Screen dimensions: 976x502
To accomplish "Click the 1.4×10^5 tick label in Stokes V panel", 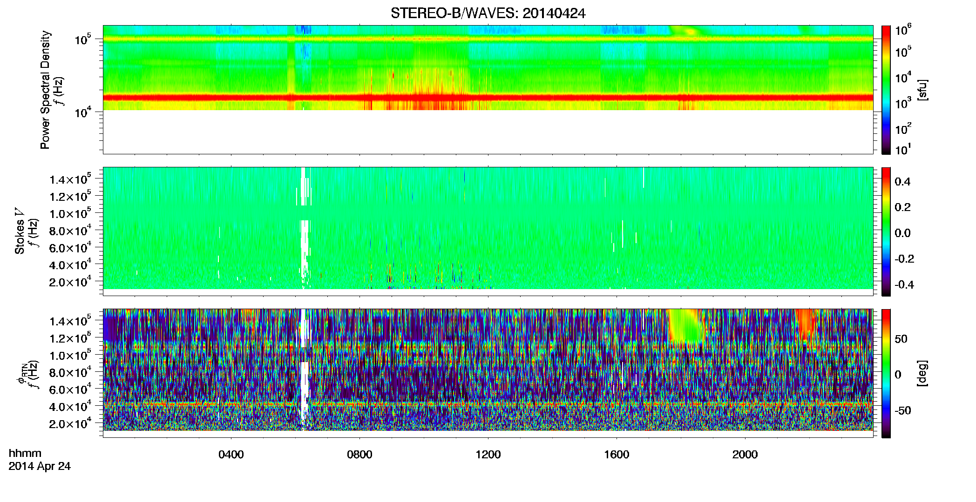I will [70, 179].
